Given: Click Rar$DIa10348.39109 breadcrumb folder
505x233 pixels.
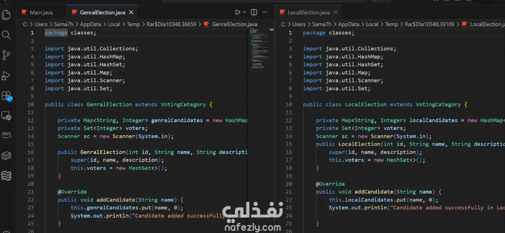Looking at the screenshot, I should tap(430, 24).
